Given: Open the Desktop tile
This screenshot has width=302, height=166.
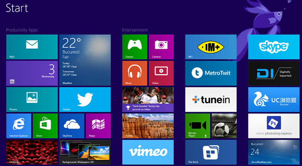Looking at the screenshot, I should click(32, 152).
